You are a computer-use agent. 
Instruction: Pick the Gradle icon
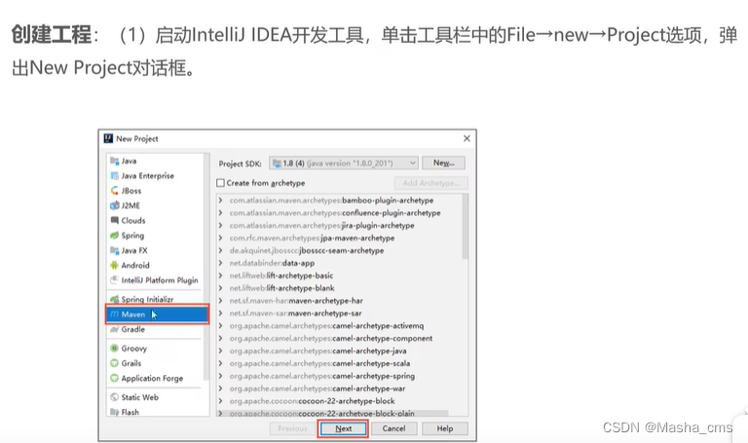coord(115,329)
